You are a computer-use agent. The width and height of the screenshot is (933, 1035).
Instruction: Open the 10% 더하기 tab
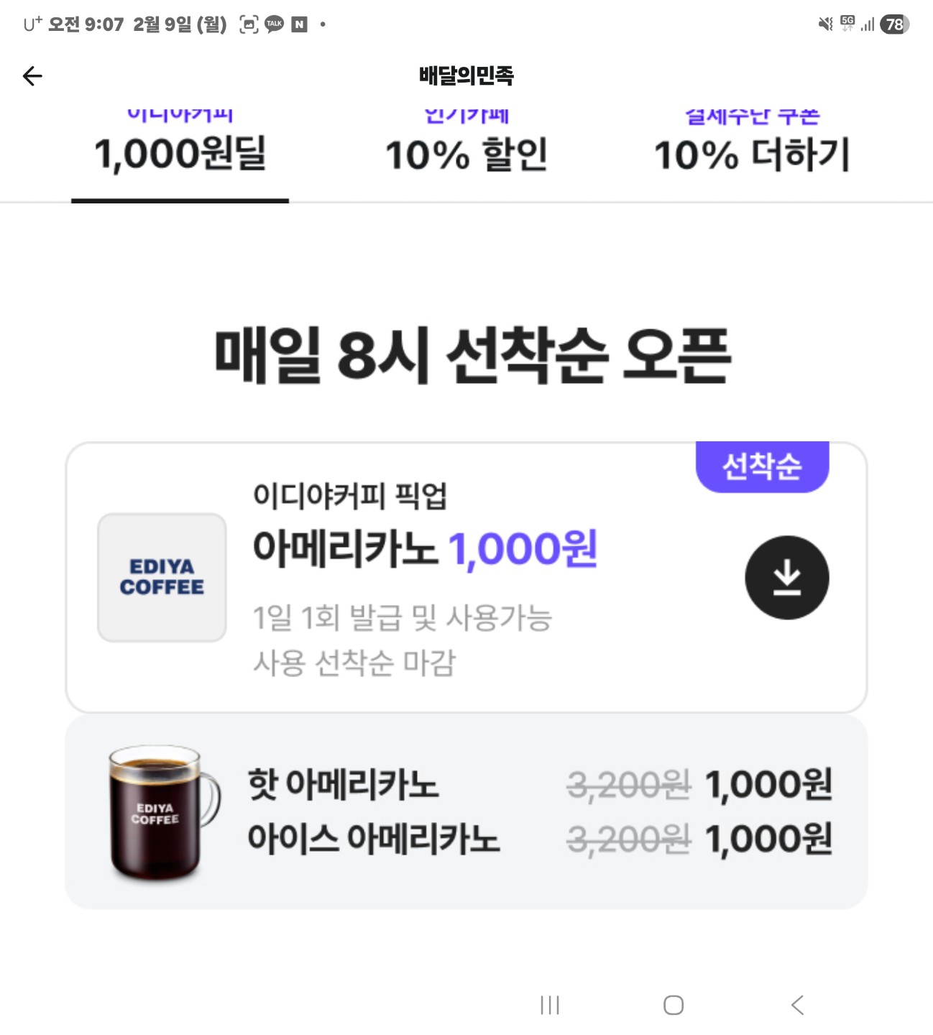click(752, 154)
